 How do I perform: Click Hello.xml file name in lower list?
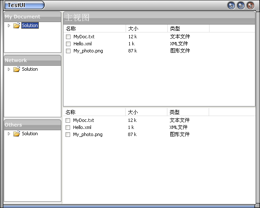(82, 127)
